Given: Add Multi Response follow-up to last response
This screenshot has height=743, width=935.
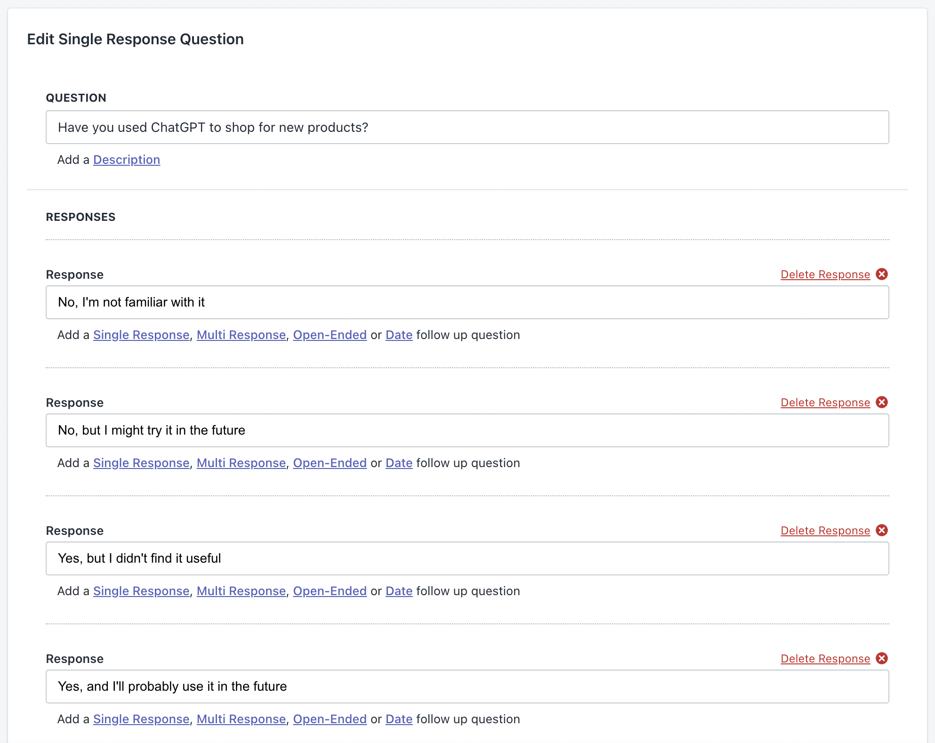Looking at the screenshot, I should click(x=241, y=719).
